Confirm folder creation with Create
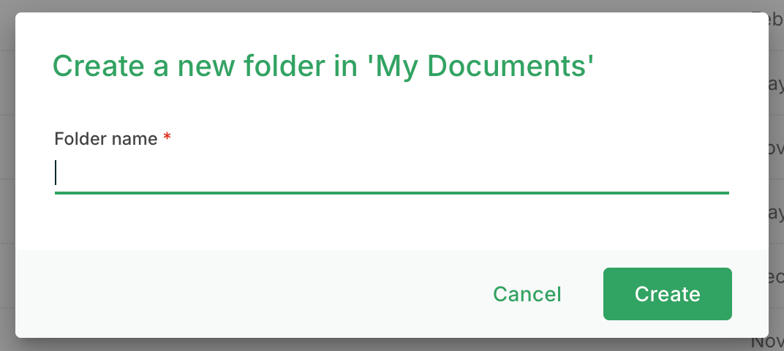Viewport: 784px width, 351px height. [x=667, y=294]
